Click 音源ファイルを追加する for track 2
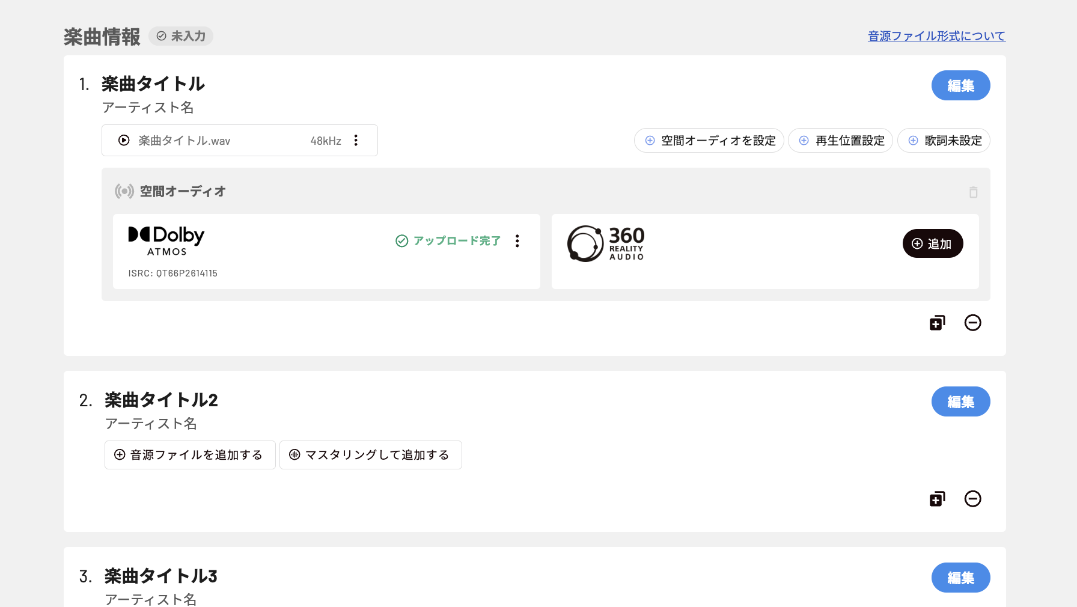This screenshot has height=607, width=1077. [190, 455]
